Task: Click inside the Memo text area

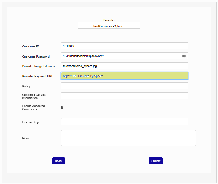Action: click(128, 138)
